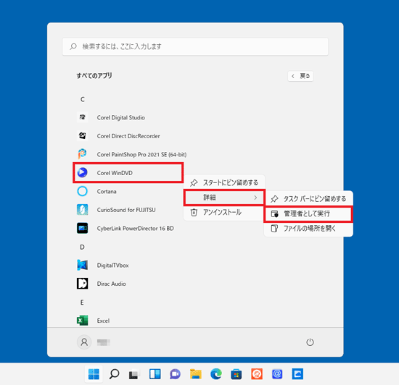
Task: Click the Windows Start button on taskbar
Action: [x=94, y=374]
